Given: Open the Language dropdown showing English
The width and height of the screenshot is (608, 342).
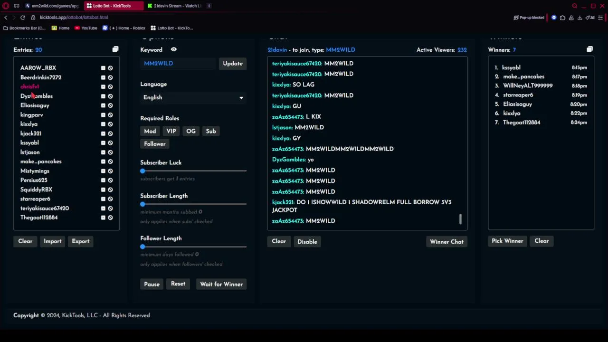Looking at the screenshot, I should (193, 97).
